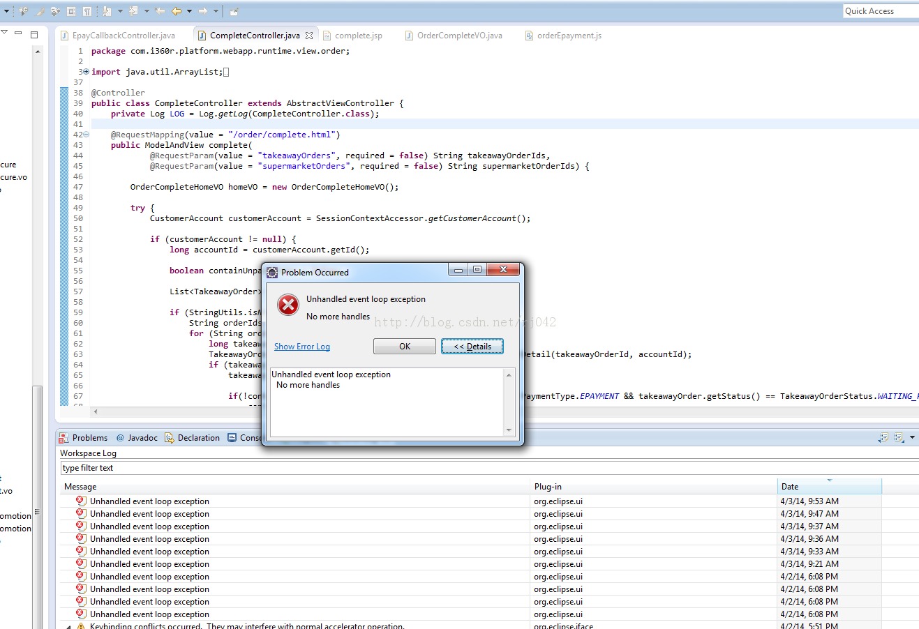Click the Import Log toolbar icon
The image size is (919, 629).
[x=899, y=437]
